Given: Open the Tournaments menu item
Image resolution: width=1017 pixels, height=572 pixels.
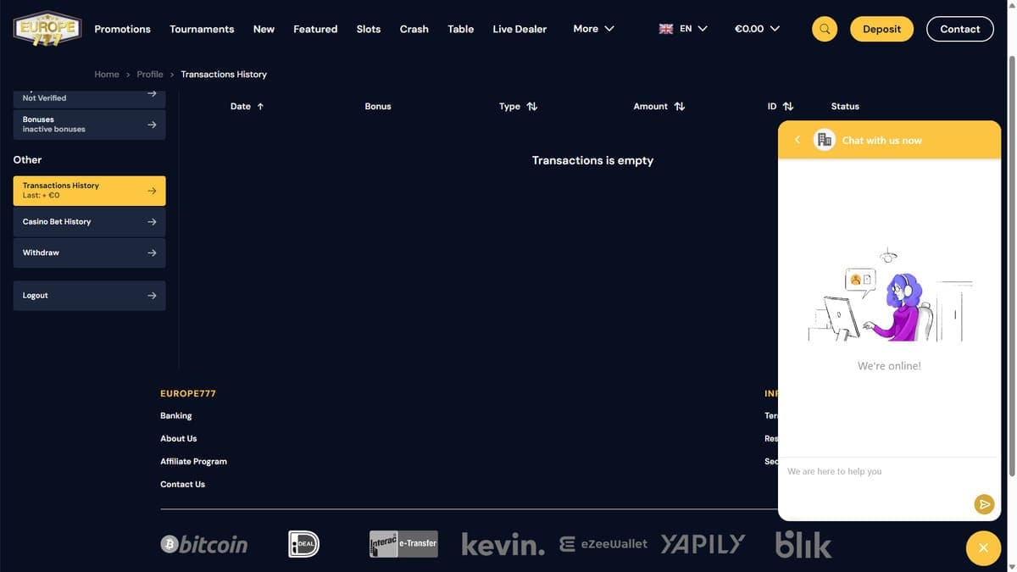Looking at the screenshot, I should pyautogui.click(x=202, y=29).
